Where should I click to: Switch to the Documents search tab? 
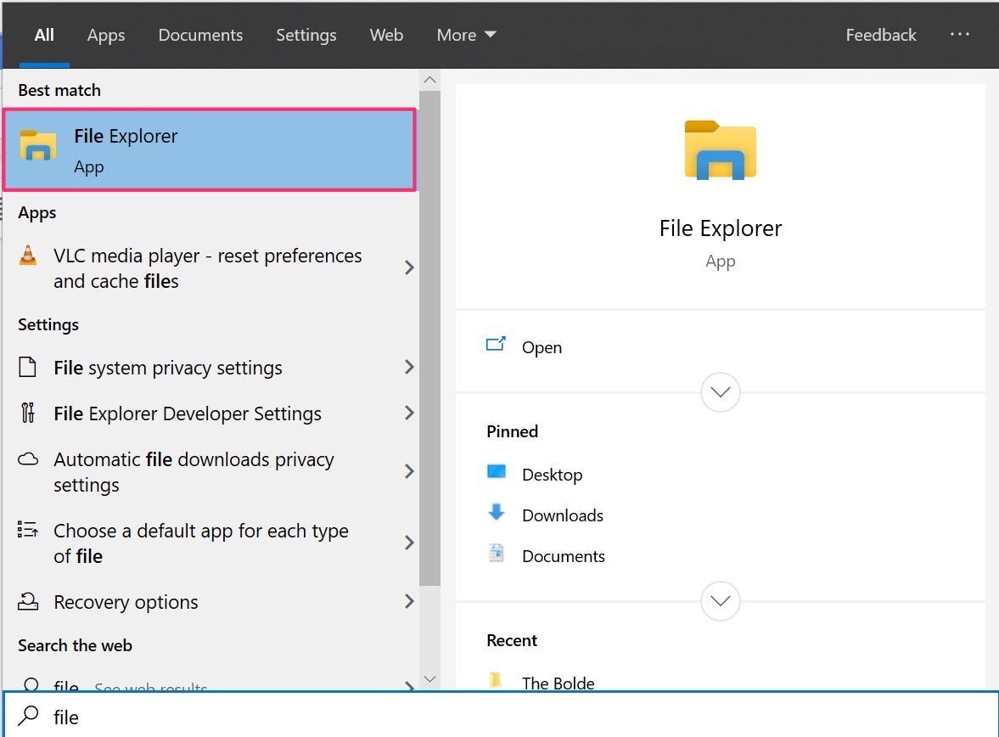[200, 35]
